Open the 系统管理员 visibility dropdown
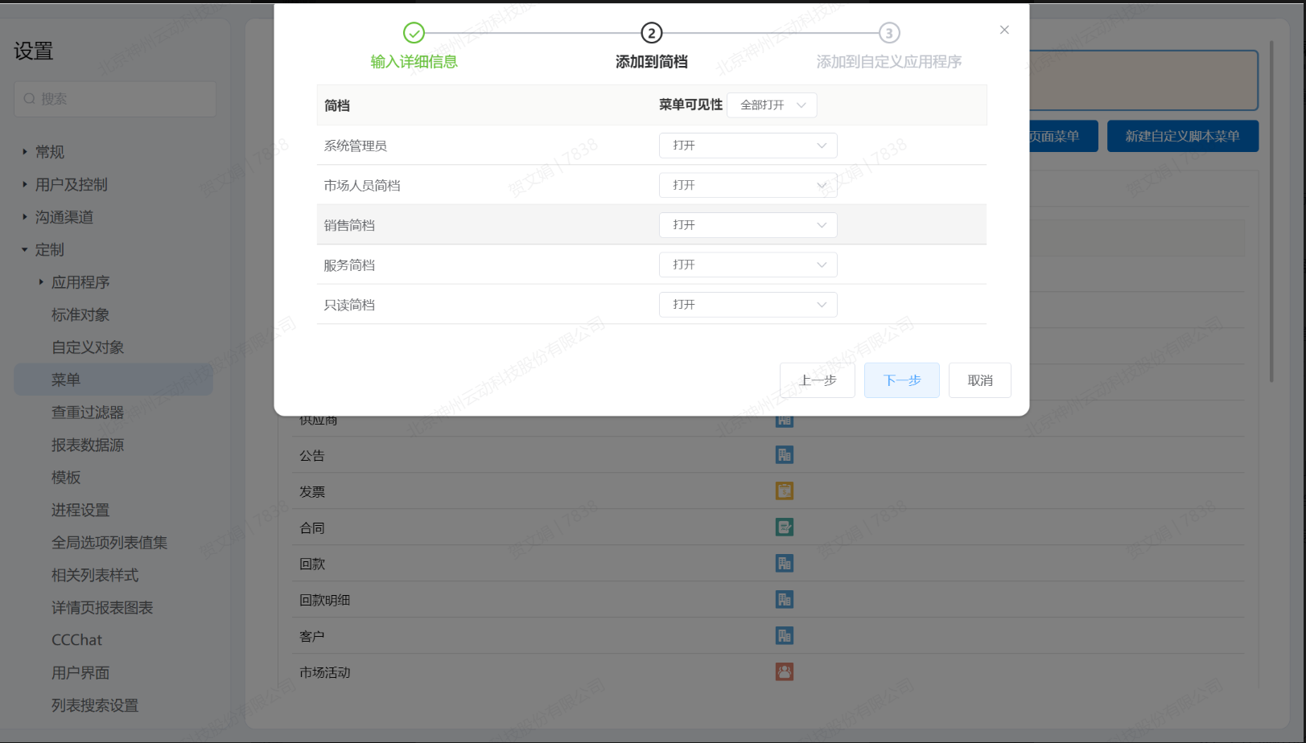Image resolution: width=1306 pixels, height=743 pixels. [x=748, y=146]
